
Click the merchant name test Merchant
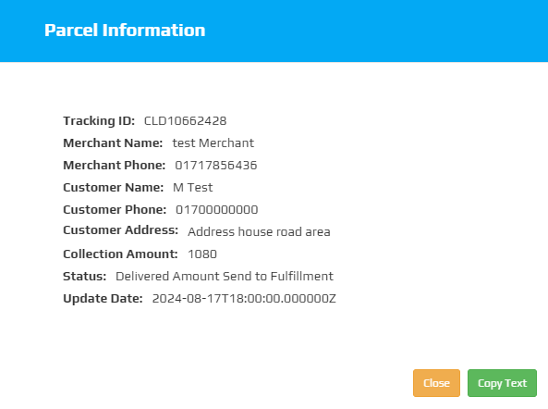pos(213,143)
